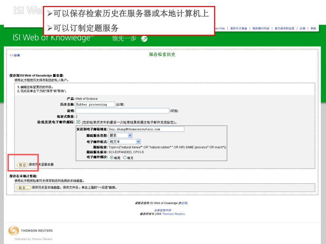
Task: Click the 保存检索历史 page heading
Action: (x=162, y=54)
